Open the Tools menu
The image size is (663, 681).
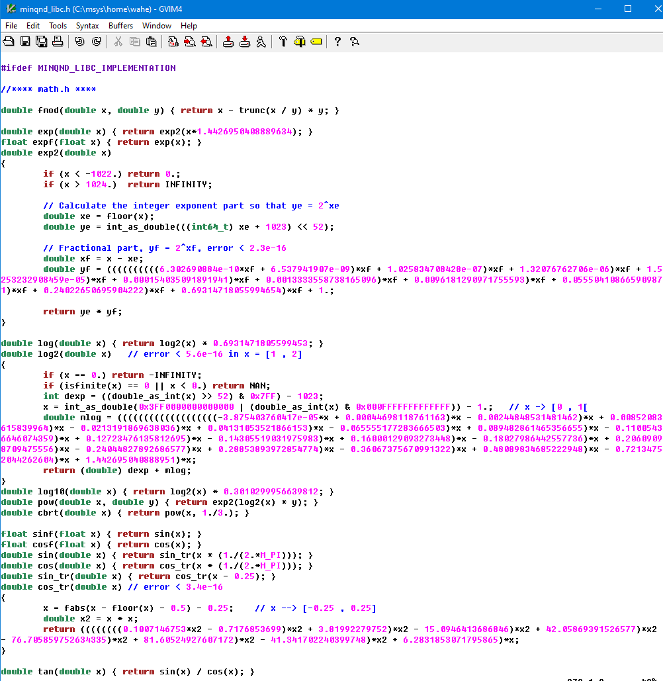[58, 26]
